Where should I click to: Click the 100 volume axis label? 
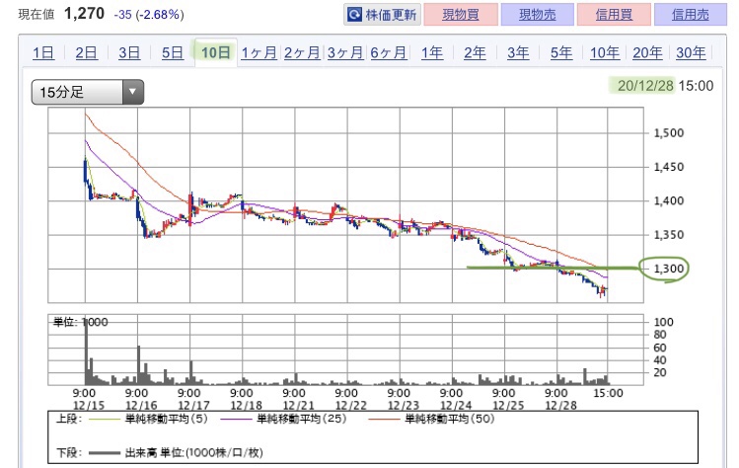664,322
